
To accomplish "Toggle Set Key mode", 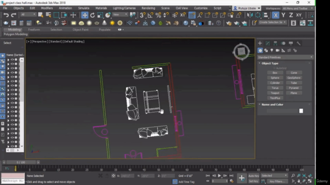I will pos(254,181).
